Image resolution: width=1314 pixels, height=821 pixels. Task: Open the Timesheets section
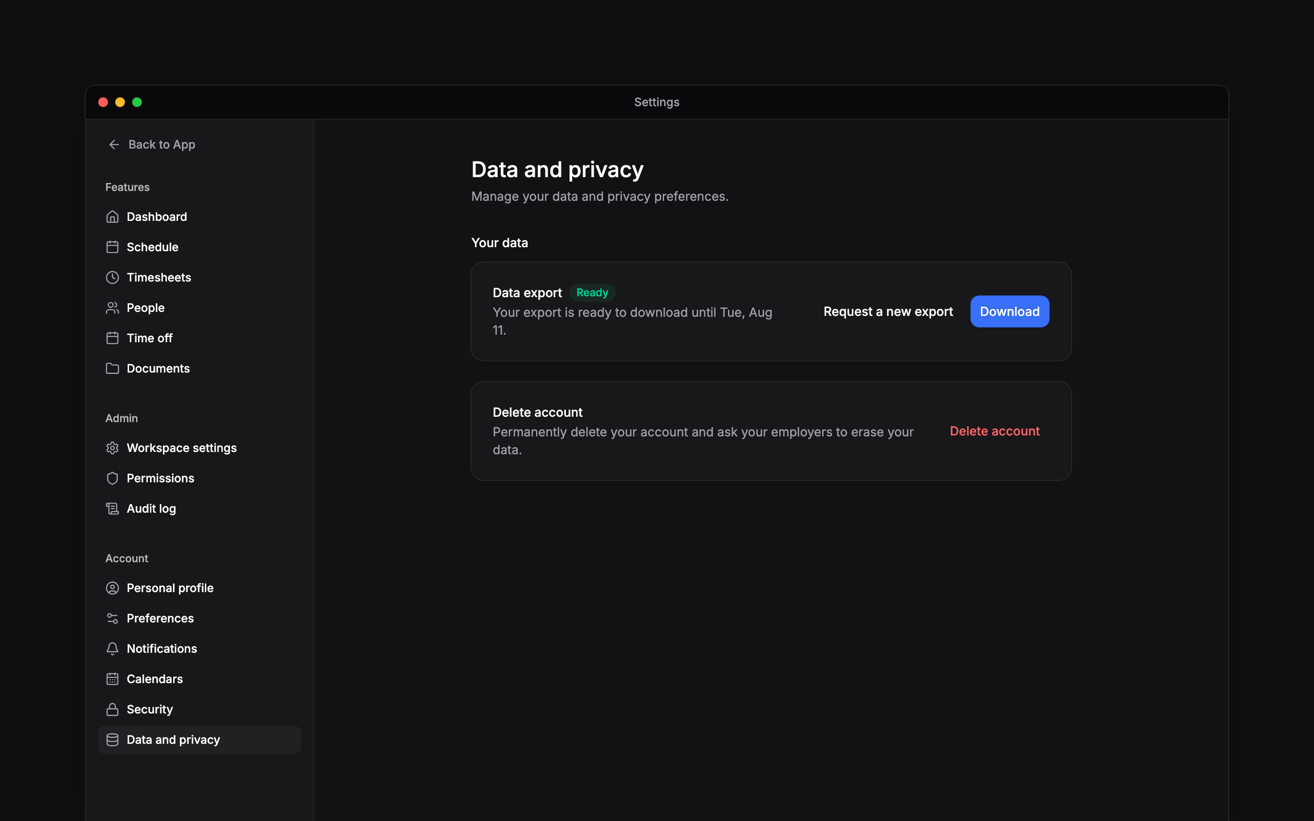tap(199, 278)
